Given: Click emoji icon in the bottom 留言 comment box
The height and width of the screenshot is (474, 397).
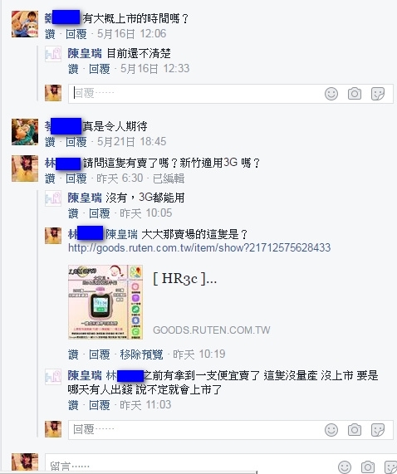Looking at the screenshot, I should (345, 467).
